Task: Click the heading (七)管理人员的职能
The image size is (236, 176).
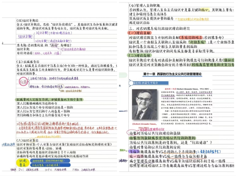Action: (x=145, y=5)
